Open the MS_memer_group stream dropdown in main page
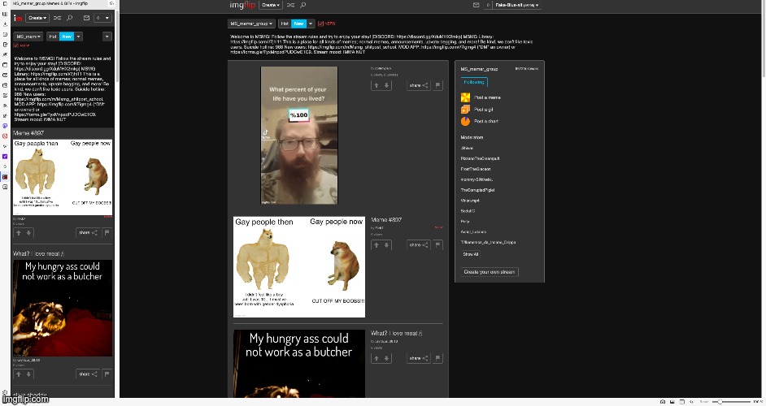This screenshot has width=766, height=406. pyautogui.click(x=251, y=24)
